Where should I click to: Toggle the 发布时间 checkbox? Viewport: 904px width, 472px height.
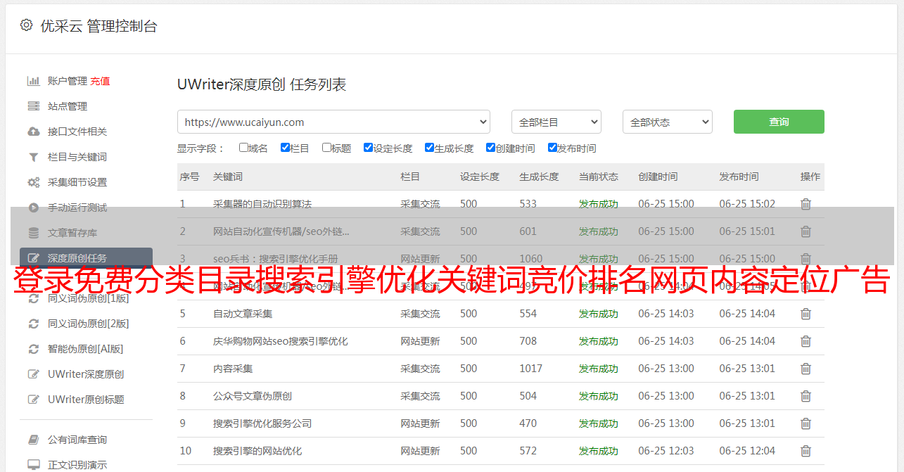tap(552, 148)
